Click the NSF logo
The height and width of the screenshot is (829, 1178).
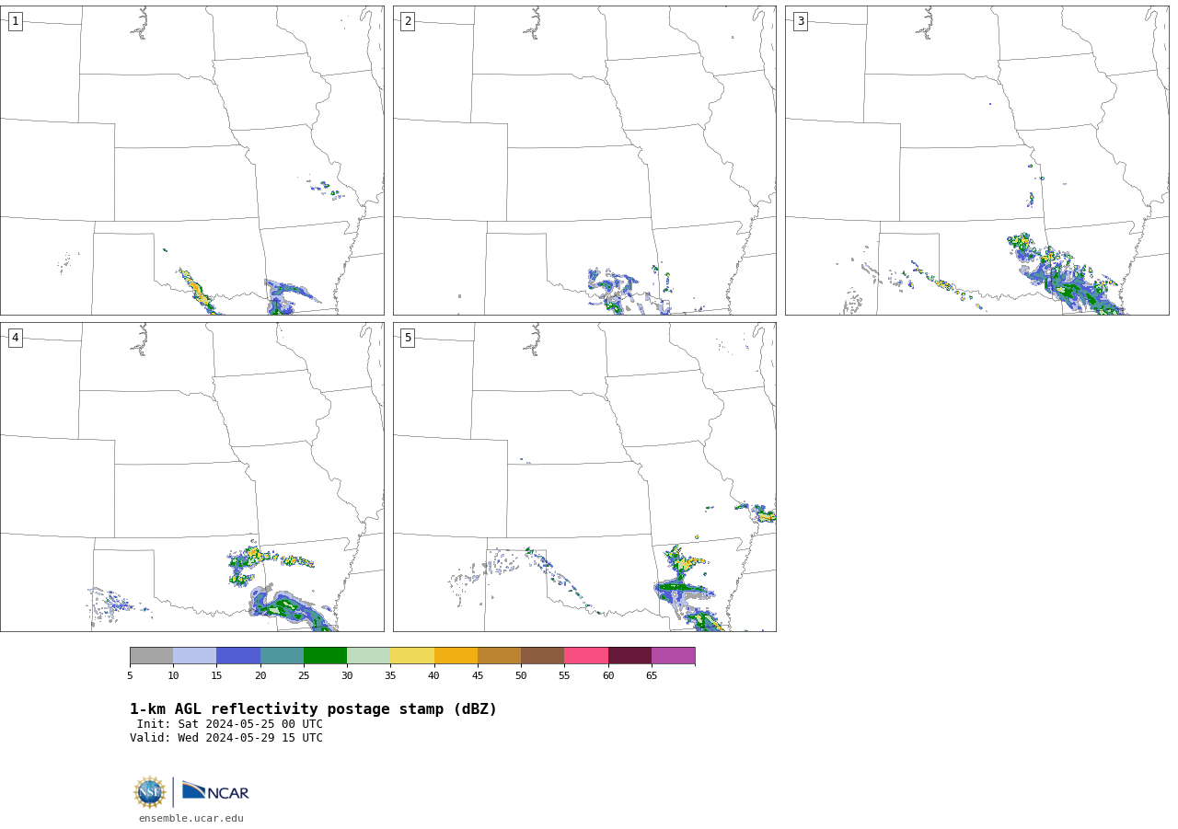[x=150, y=792]
